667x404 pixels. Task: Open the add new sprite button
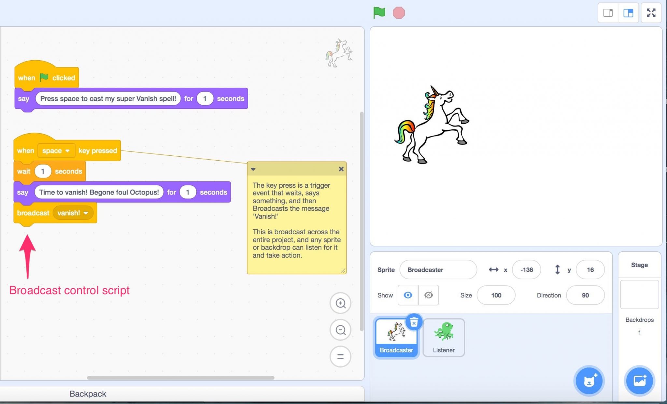590,381
